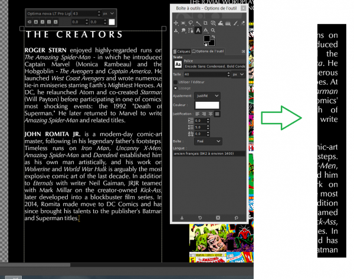The width and height of the screenshot is (354, 279).
Task: Select the Rectangle Select tool
Action: (183, 23)
